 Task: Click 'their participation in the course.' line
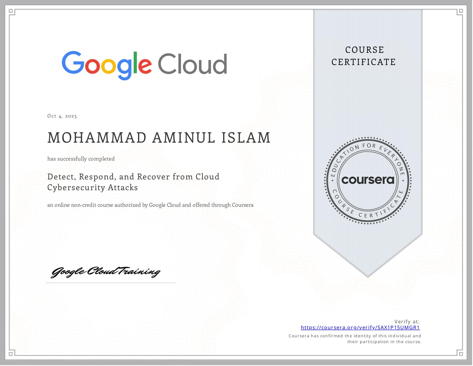[384, 342]
